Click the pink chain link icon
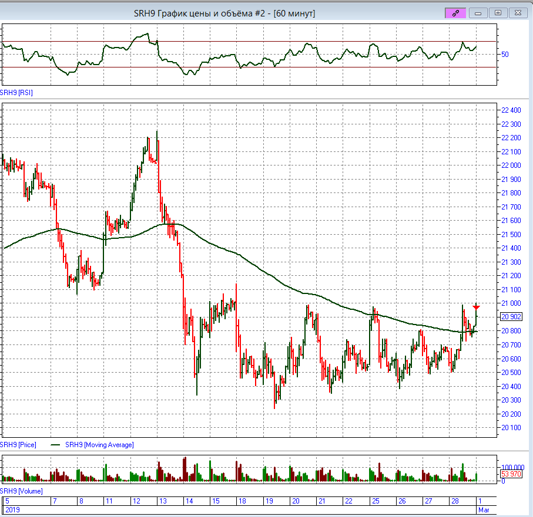 455,13
